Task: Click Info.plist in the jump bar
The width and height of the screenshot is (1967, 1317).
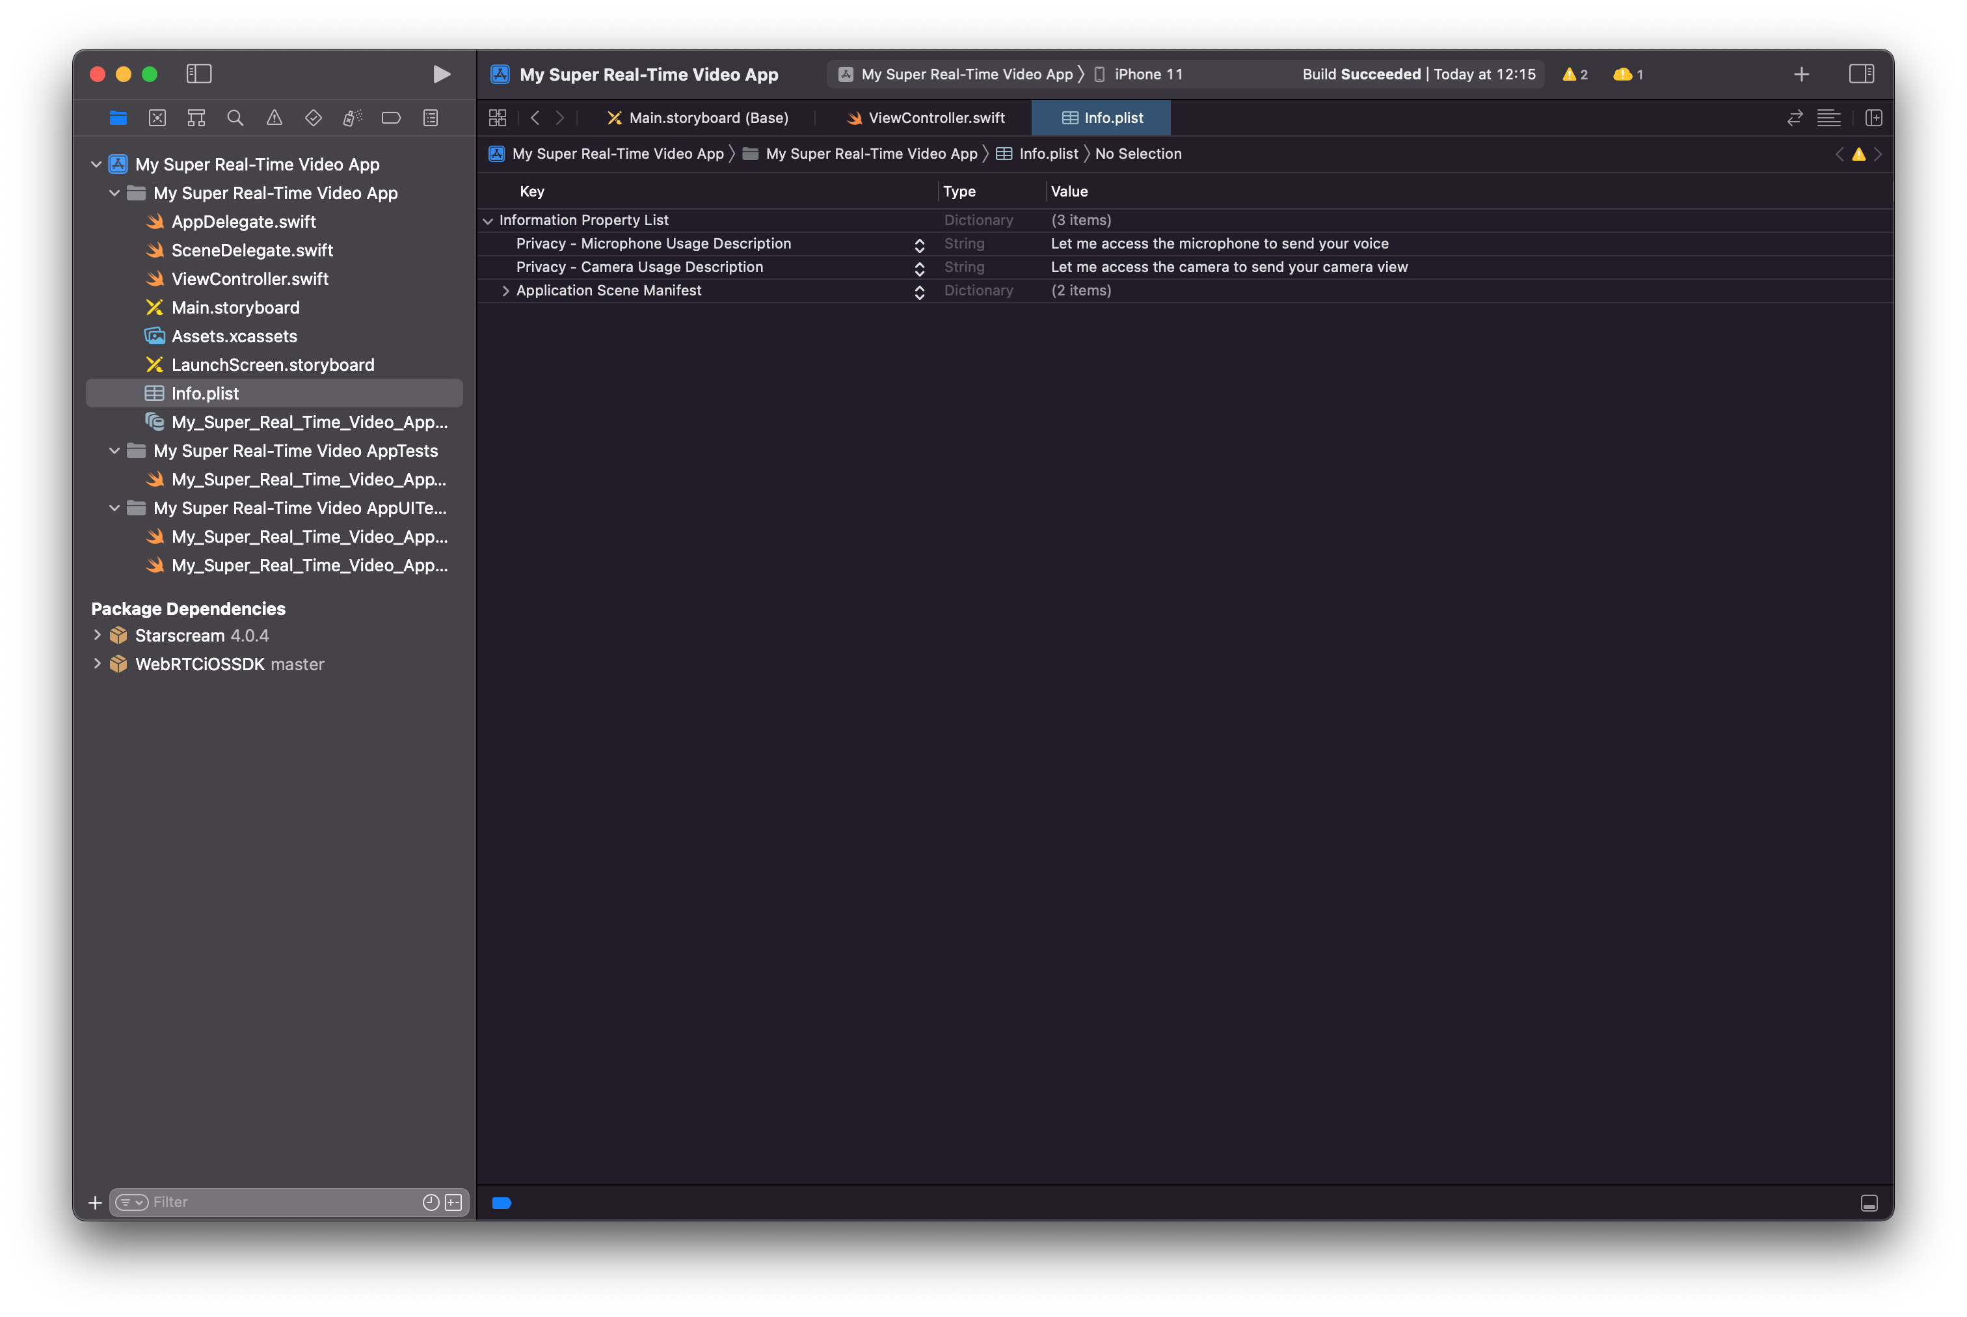Action: pyautogui.click(x=1037, y=155)
